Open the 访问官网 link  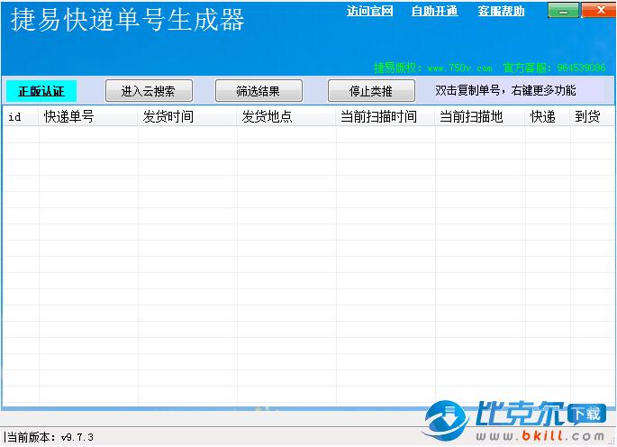point(369,11)
